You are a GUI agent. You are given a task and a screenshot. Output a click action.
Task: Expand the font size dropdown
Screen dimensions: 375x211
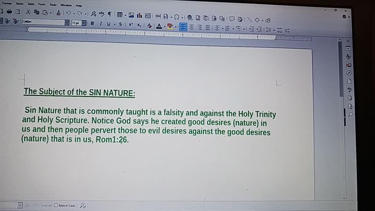[84, 23]
